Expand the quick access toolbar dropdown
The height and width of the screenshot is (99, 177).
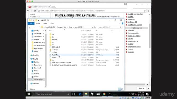click(39, 20)
